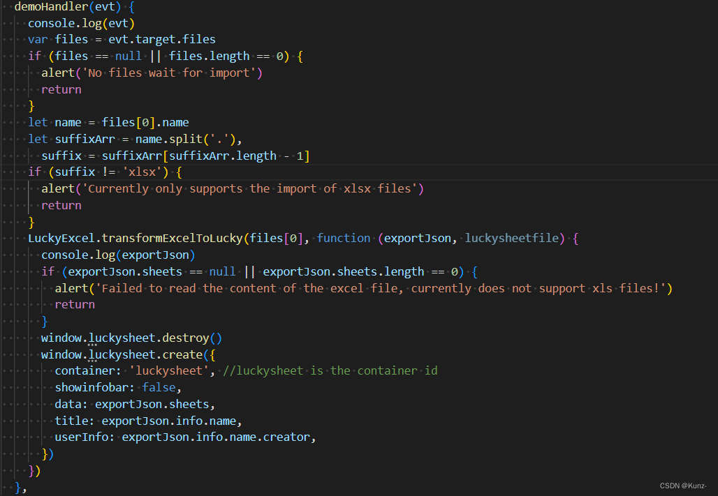
Task: Click the 'xlsx' string in suffix check
Action: click(x=142, y=172)
